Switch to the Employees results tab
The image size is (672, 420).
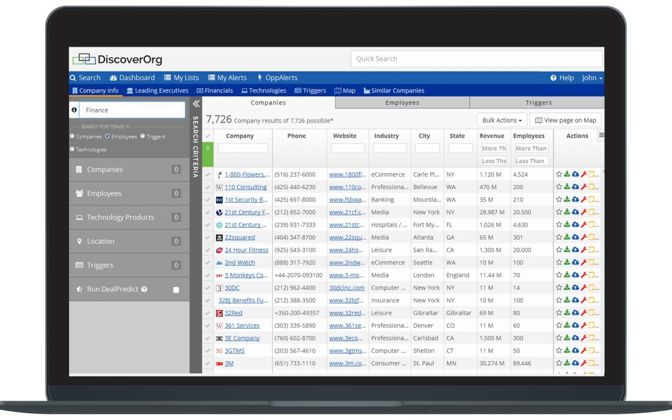(402, 103)
